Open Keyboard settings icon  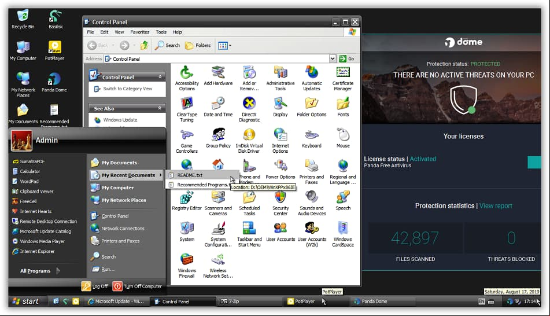(312, 138)
